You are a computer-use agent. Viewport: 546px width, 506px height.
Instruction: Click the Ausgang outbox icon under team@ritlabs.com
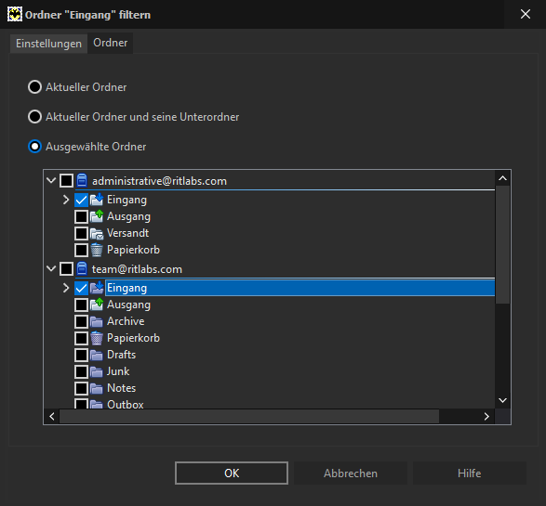click(97, 305)
